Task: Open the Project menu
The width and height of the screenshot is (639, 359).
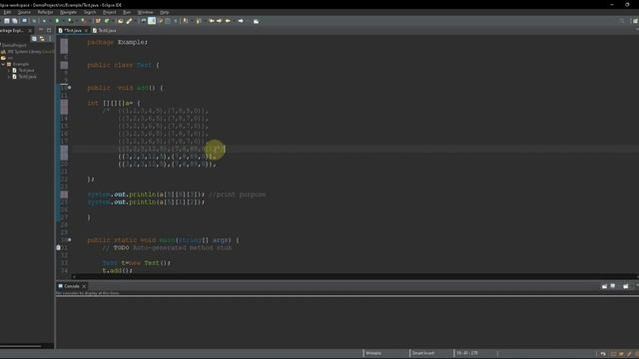Action: pos(109,12)
